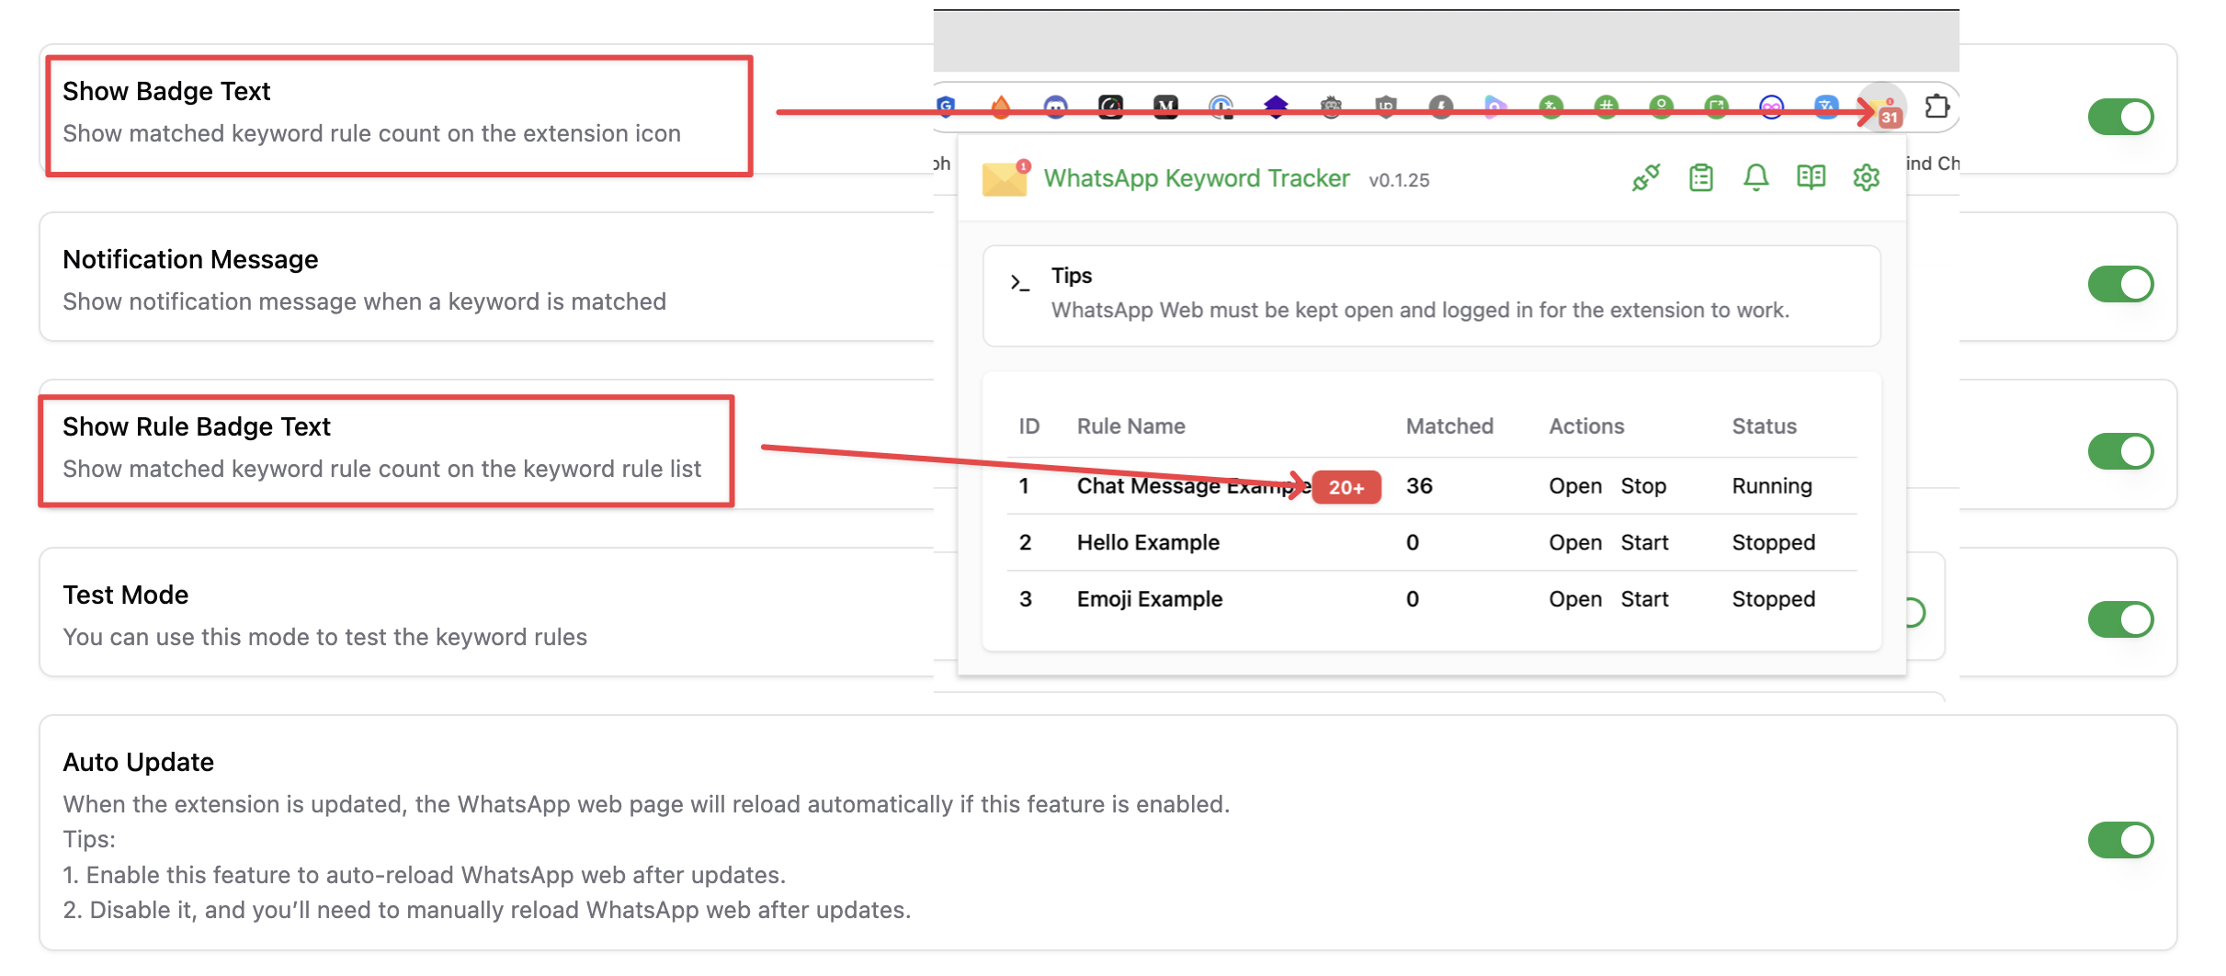Image resolution: width=2226 pixels, height=976 pixels.
Task: Click the Show Rule Badge Text heading
Action: (197, 426)
